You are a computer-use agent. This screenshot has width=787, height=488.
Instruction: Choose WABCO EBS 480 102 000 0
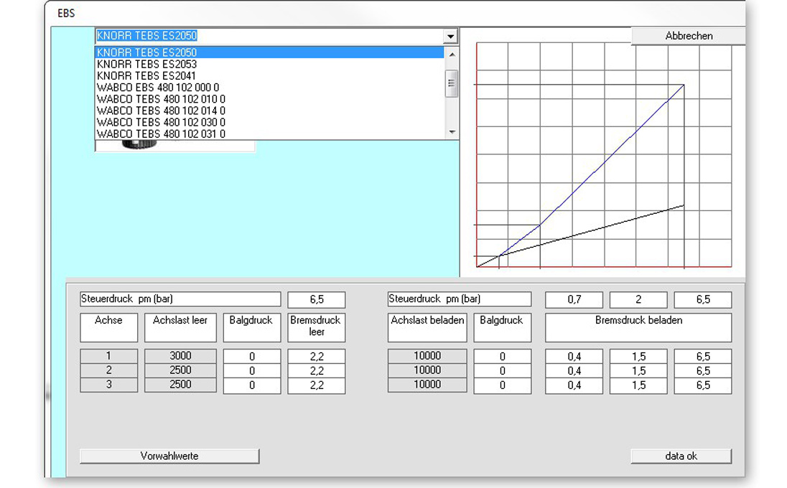pos(269,88)
